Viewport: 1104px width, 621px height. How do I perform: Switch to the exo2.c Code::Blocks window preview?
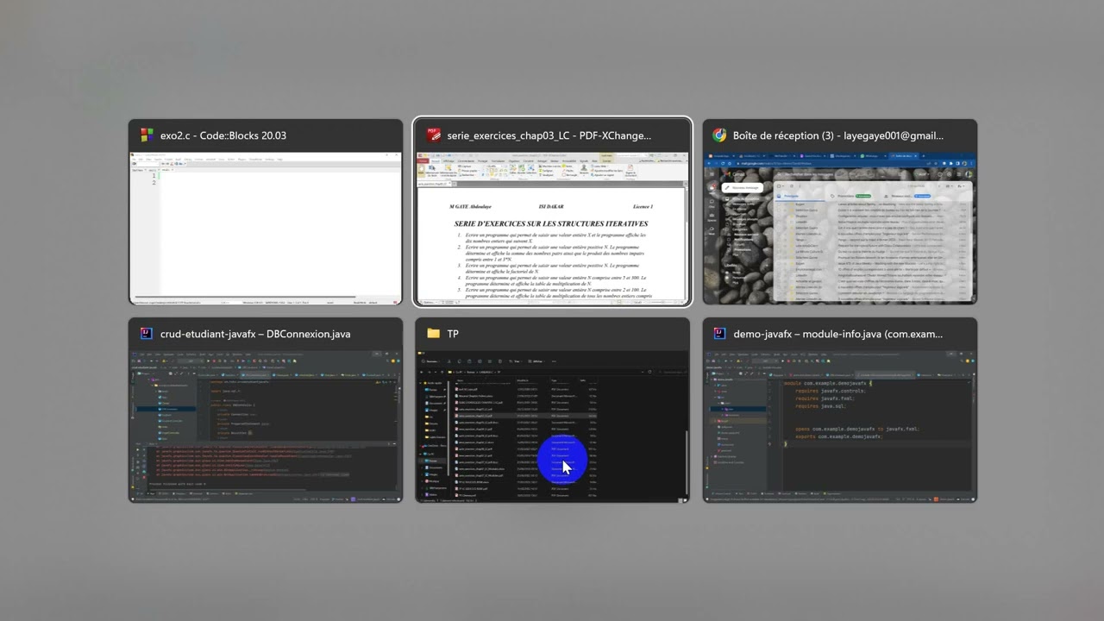pos(266,229)
